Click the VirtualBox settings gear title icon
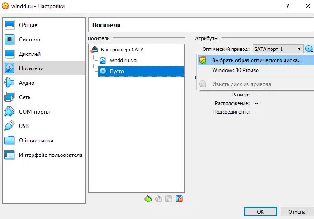The height and width of the screenshot is (219, 314). pos(5,6)
